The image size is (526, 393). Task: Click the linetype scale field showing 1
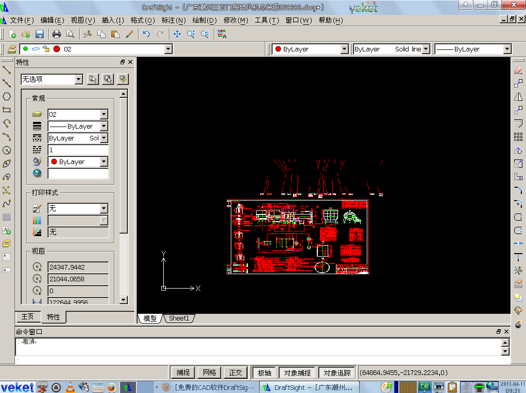point(78,150)
